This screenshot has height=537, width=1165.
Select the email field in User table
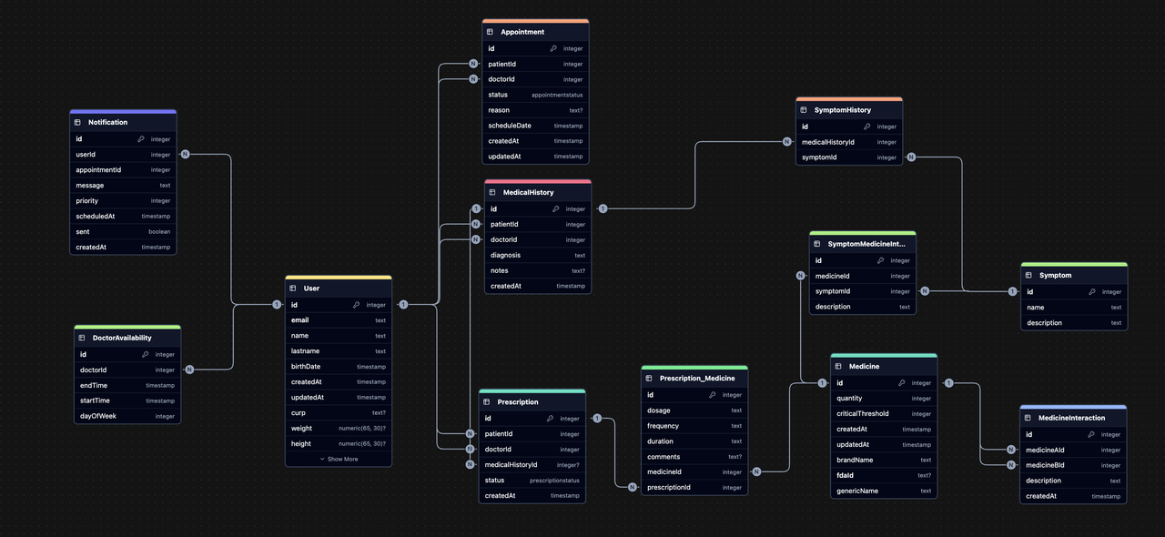click(339, 320)
